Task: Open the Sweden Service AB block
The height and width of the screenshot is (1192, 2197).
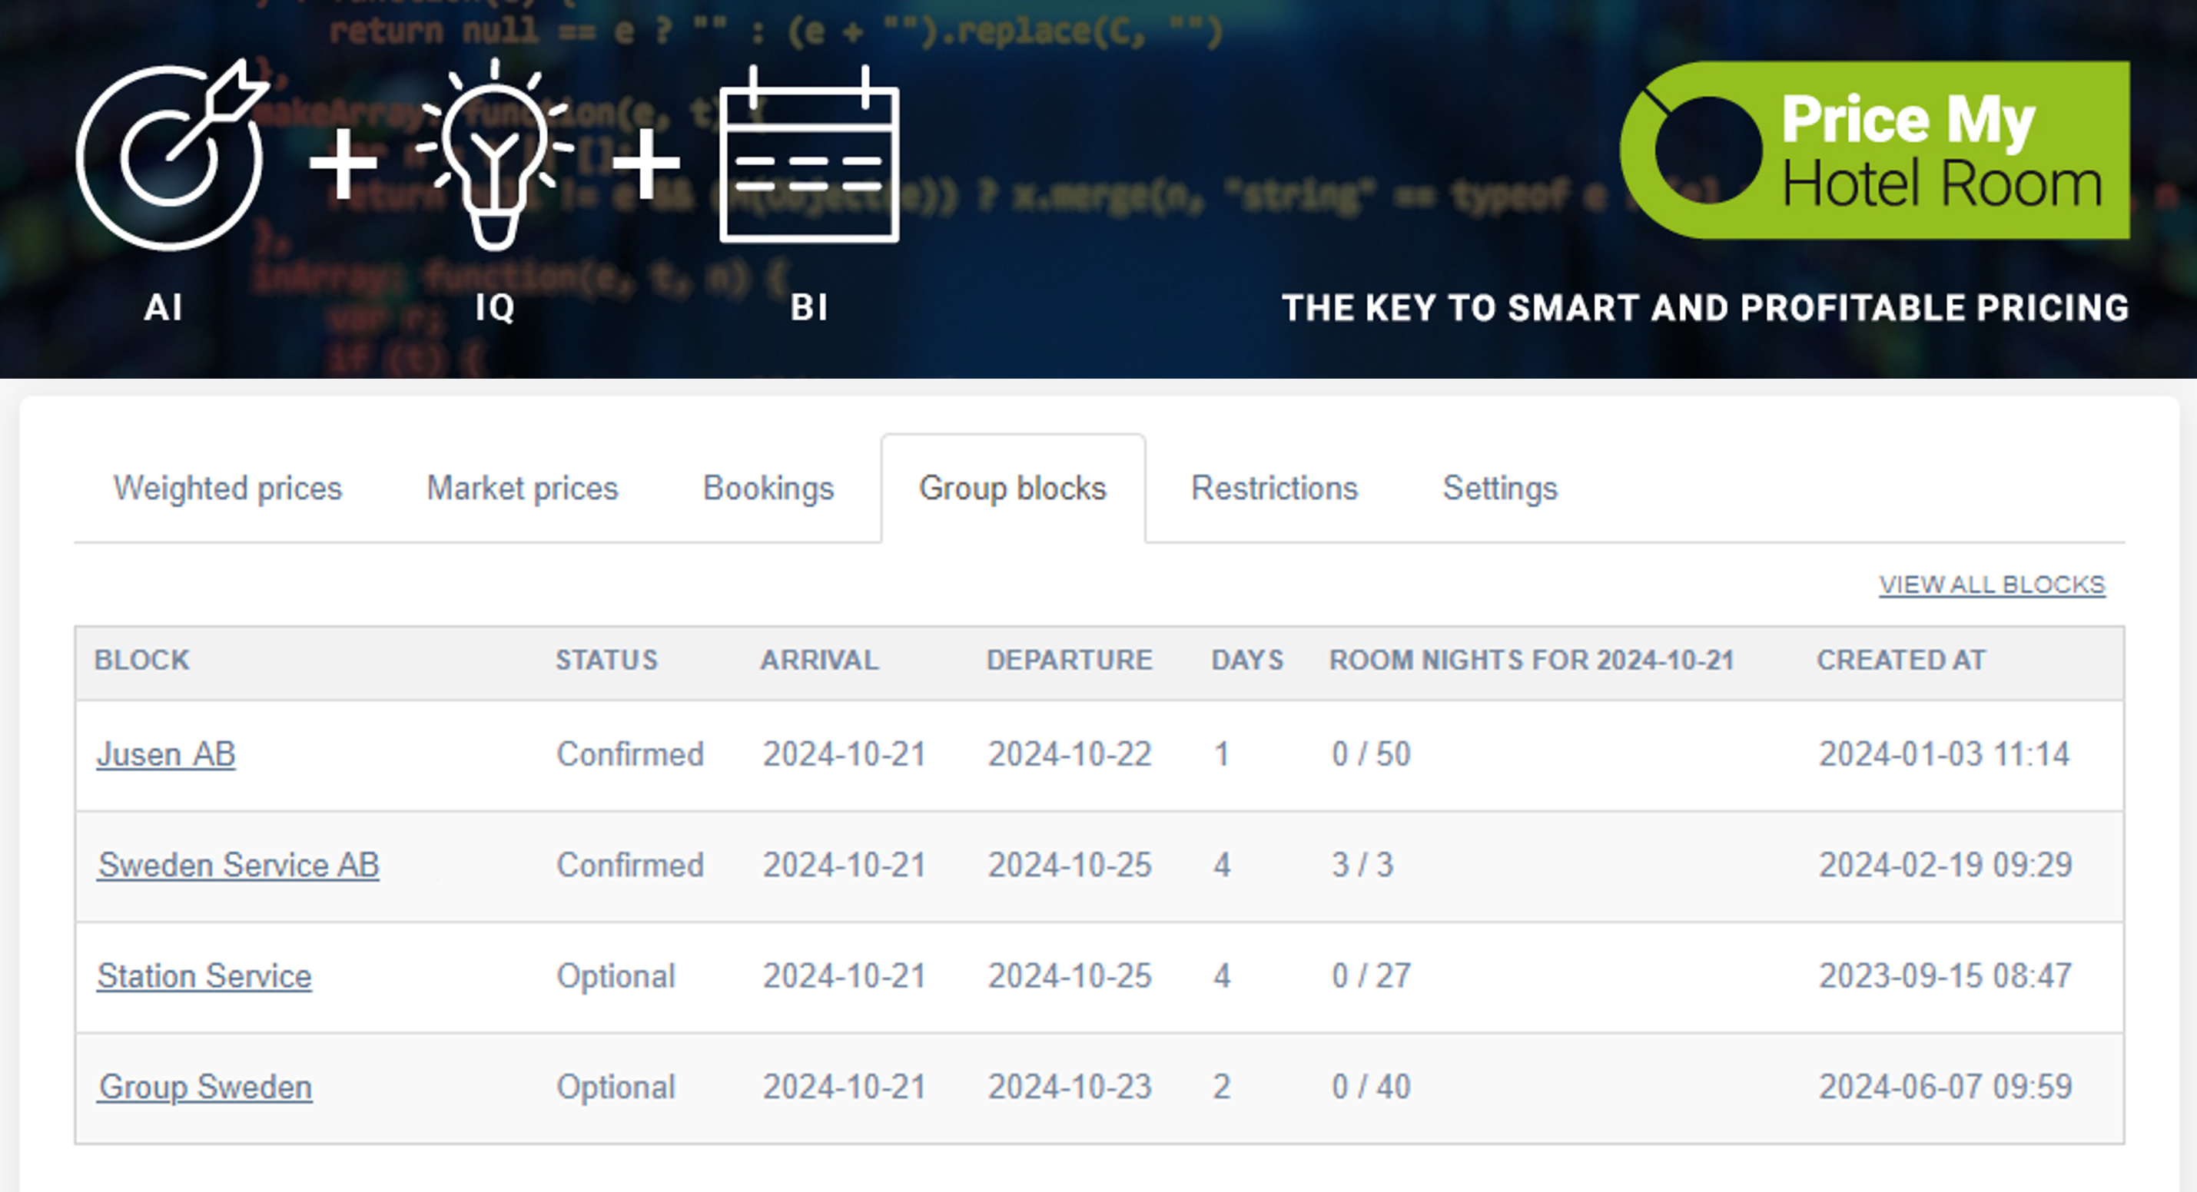Action: tap(238, 866)
